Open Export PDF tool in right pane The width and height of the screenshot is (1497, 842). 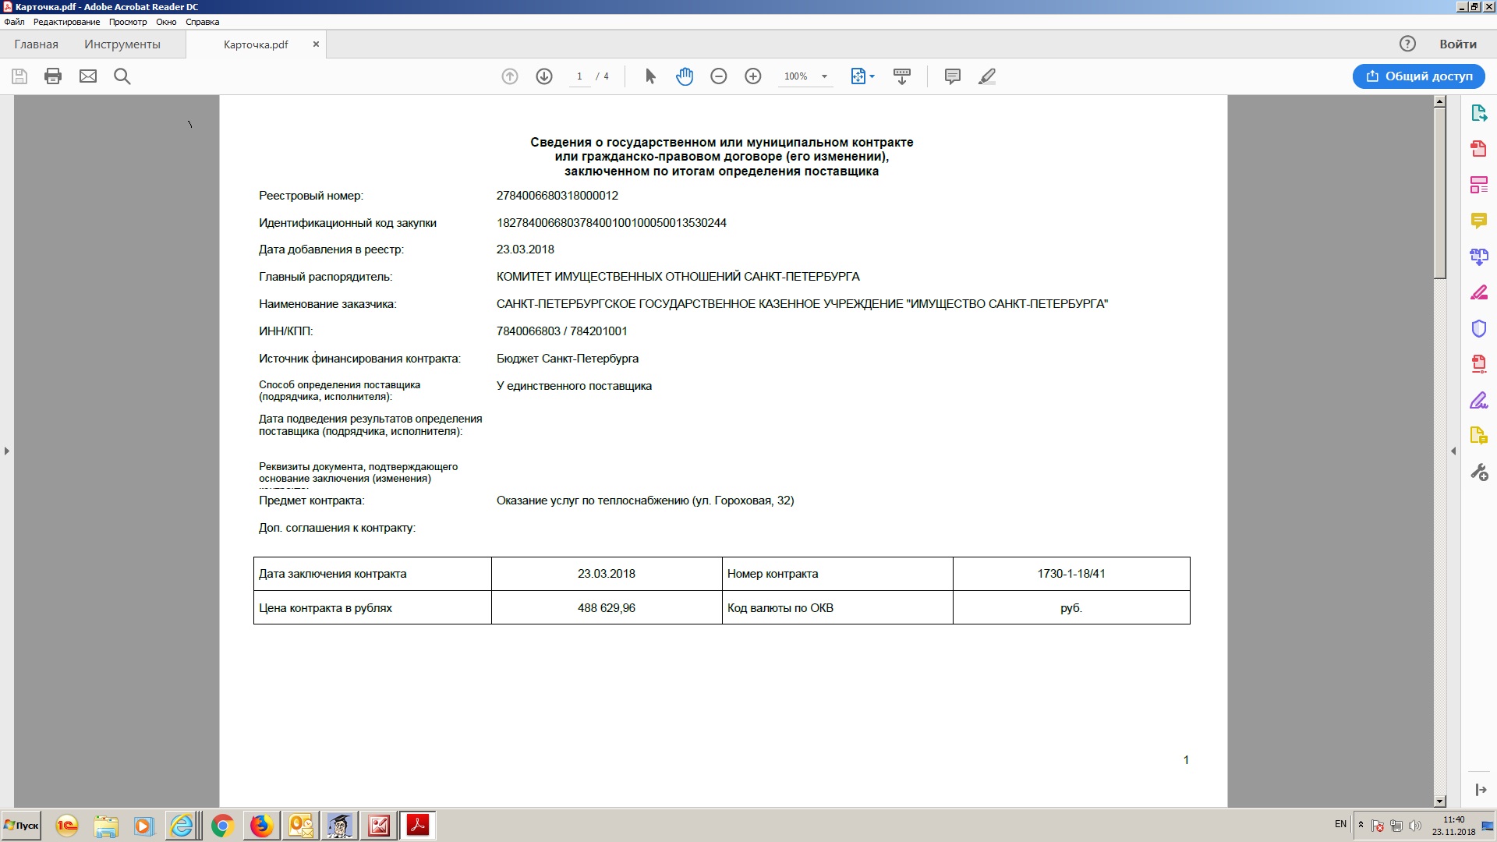(1479, 113)
